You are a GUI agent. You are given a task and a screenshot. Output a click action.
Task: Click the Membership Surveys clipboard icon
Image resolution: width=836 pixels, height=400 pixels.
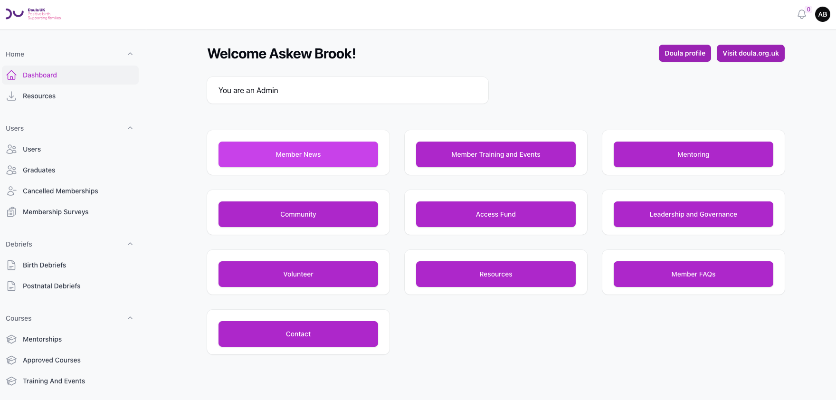click(11, 212)
